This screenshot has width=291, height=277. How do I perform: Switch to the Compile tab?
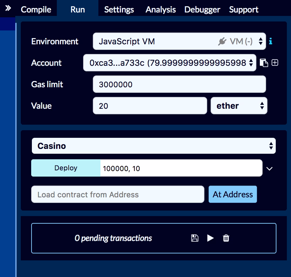coord(36,9)
